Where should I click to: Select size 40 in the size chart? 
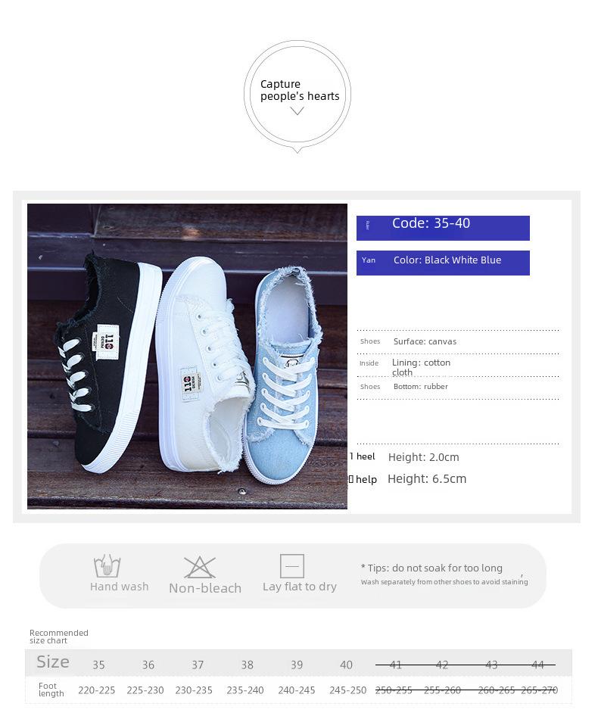[346, 665]
